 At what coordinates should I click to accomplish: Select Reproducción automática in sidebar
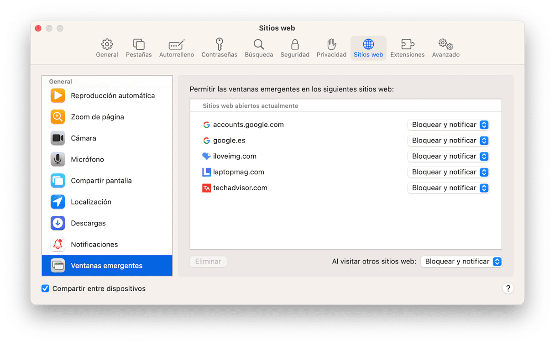pyautogui.click(x=107, y=96)
